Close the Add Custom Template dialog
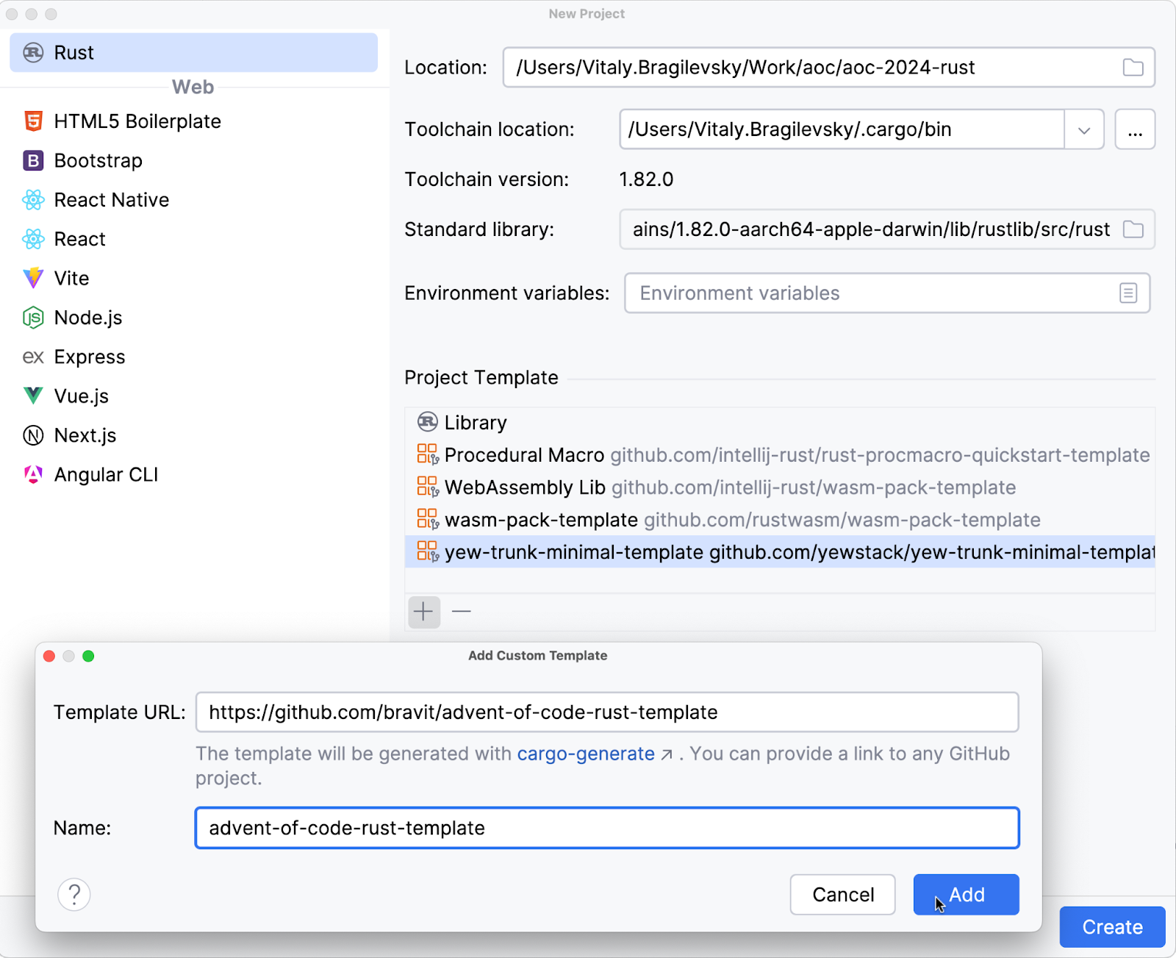The image size is (1176, 958). (49, 656)
